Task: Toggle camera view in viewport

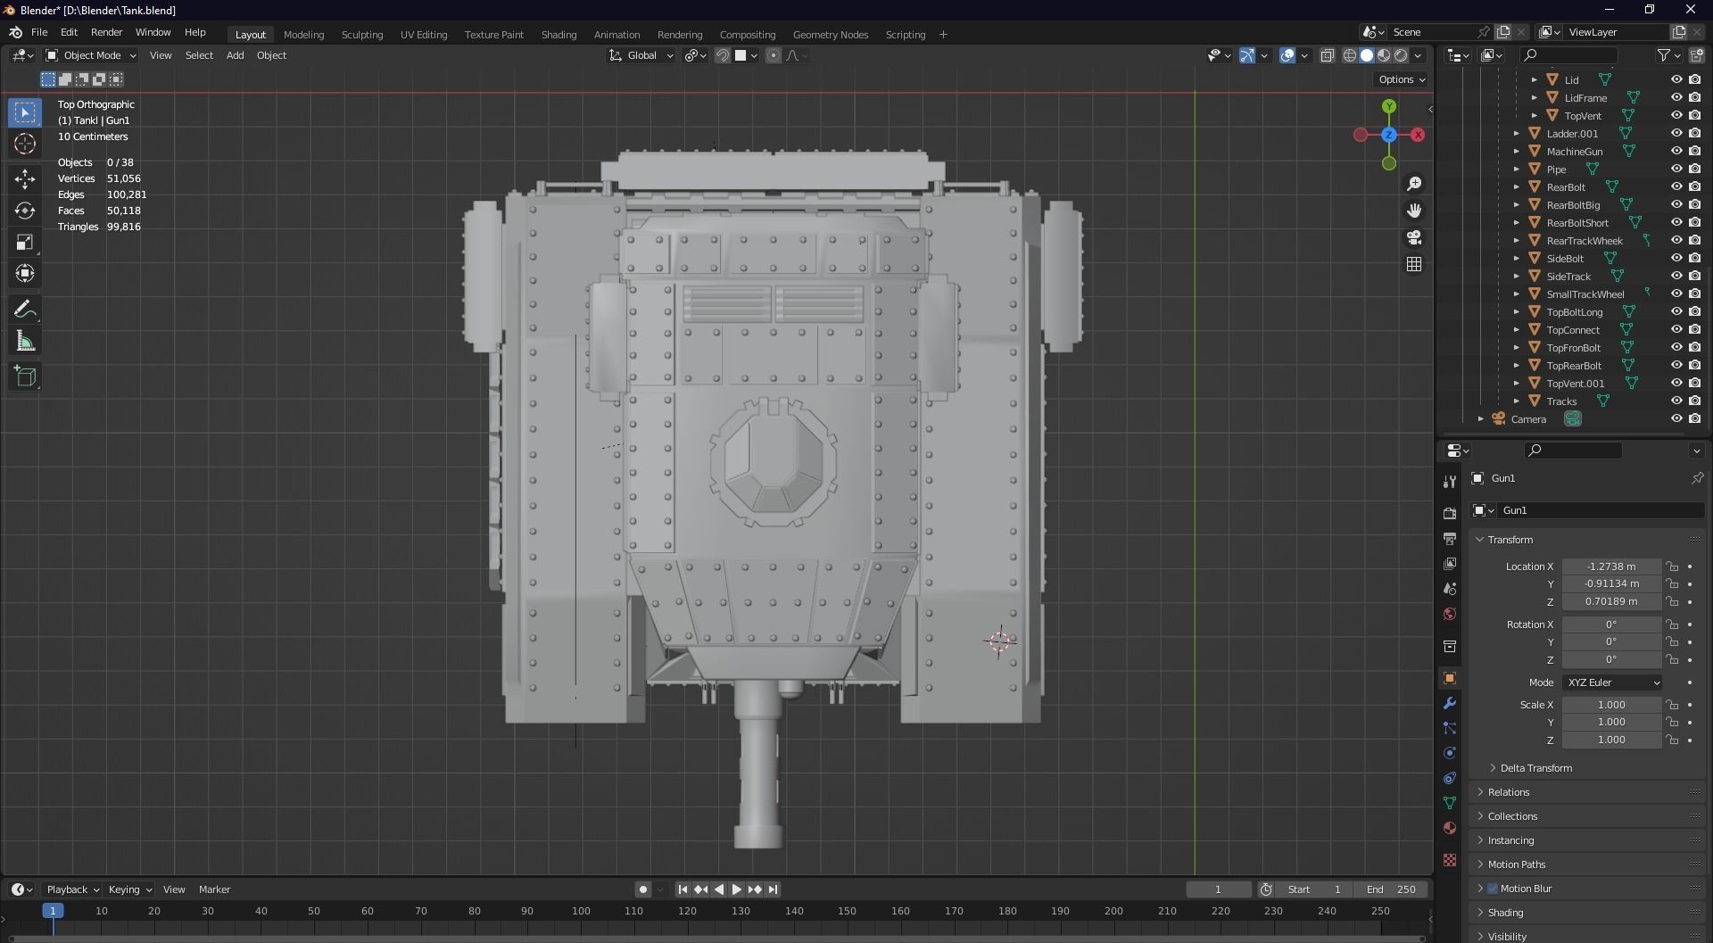Action: 1414,237
